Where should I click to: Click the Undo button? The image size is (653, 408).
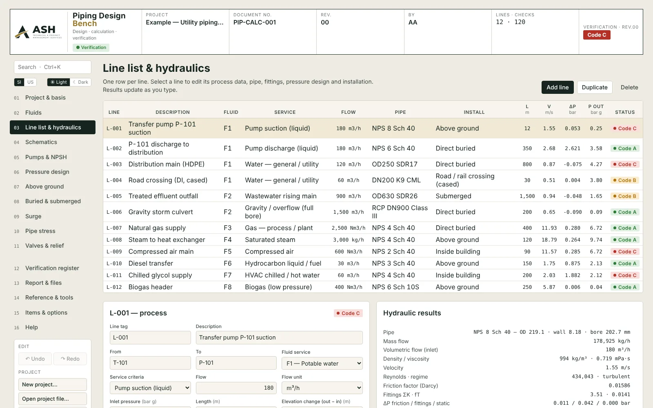pyautogui.click(x=35, y=359)
